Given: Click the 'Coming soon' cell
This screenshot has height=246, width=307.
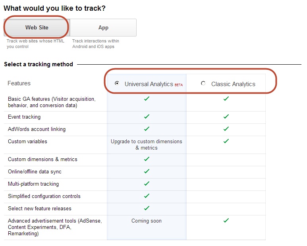Looking at the screenshot, I should (147, 221).
